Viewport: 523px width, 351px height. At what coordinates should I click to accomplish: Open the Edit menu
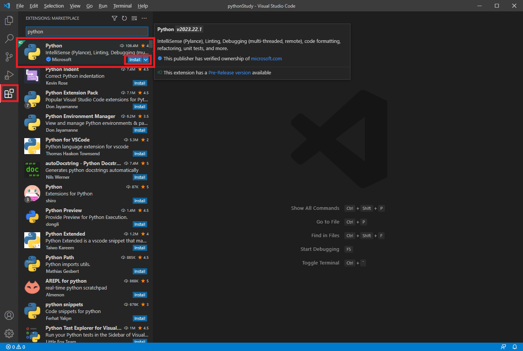(34, 6)
